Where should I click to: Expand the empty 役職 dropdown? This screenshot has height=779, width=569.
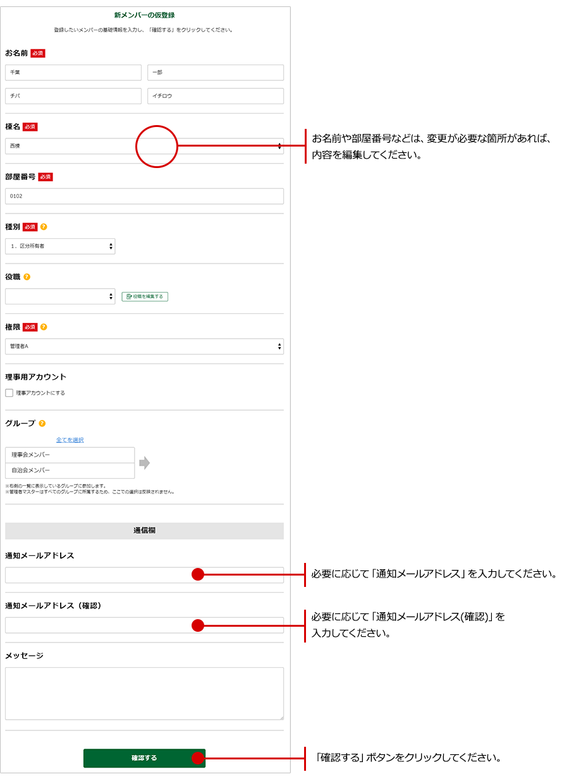[x=60, y=296]
